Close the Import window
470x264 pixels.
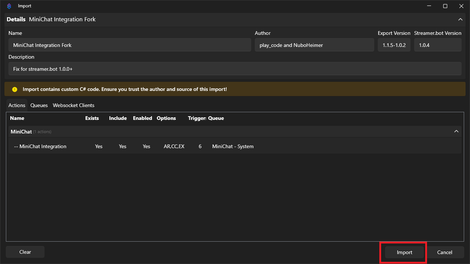point(462,6)
